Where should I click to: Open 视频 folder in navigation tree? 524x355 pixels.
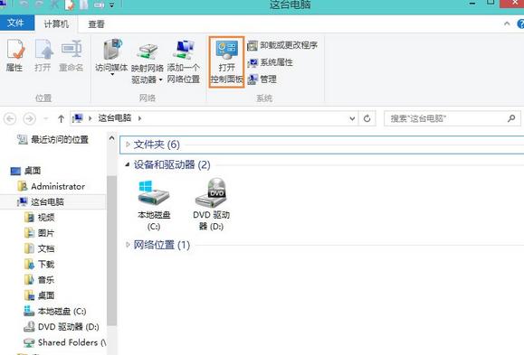click(40, 218)
